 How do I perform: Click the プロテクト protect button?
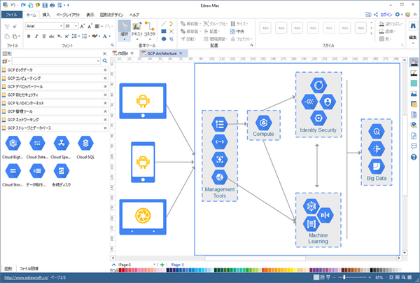click(x=241, y=39)
